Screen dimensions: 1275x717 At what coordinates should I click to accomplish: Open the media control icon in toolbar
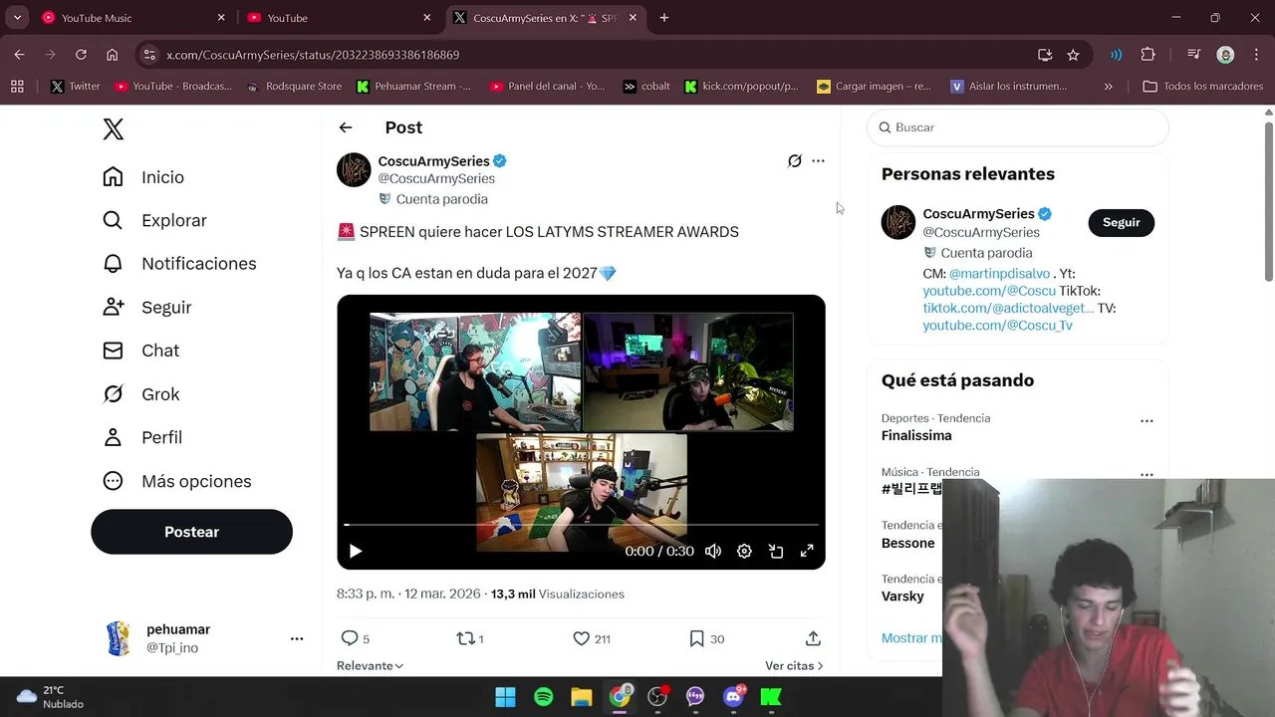click(1193, 55)
